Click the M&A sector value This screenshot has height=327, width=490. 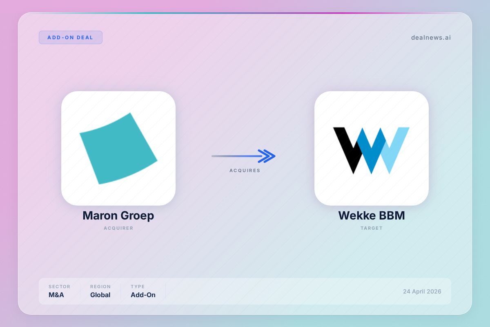(56, 295)
